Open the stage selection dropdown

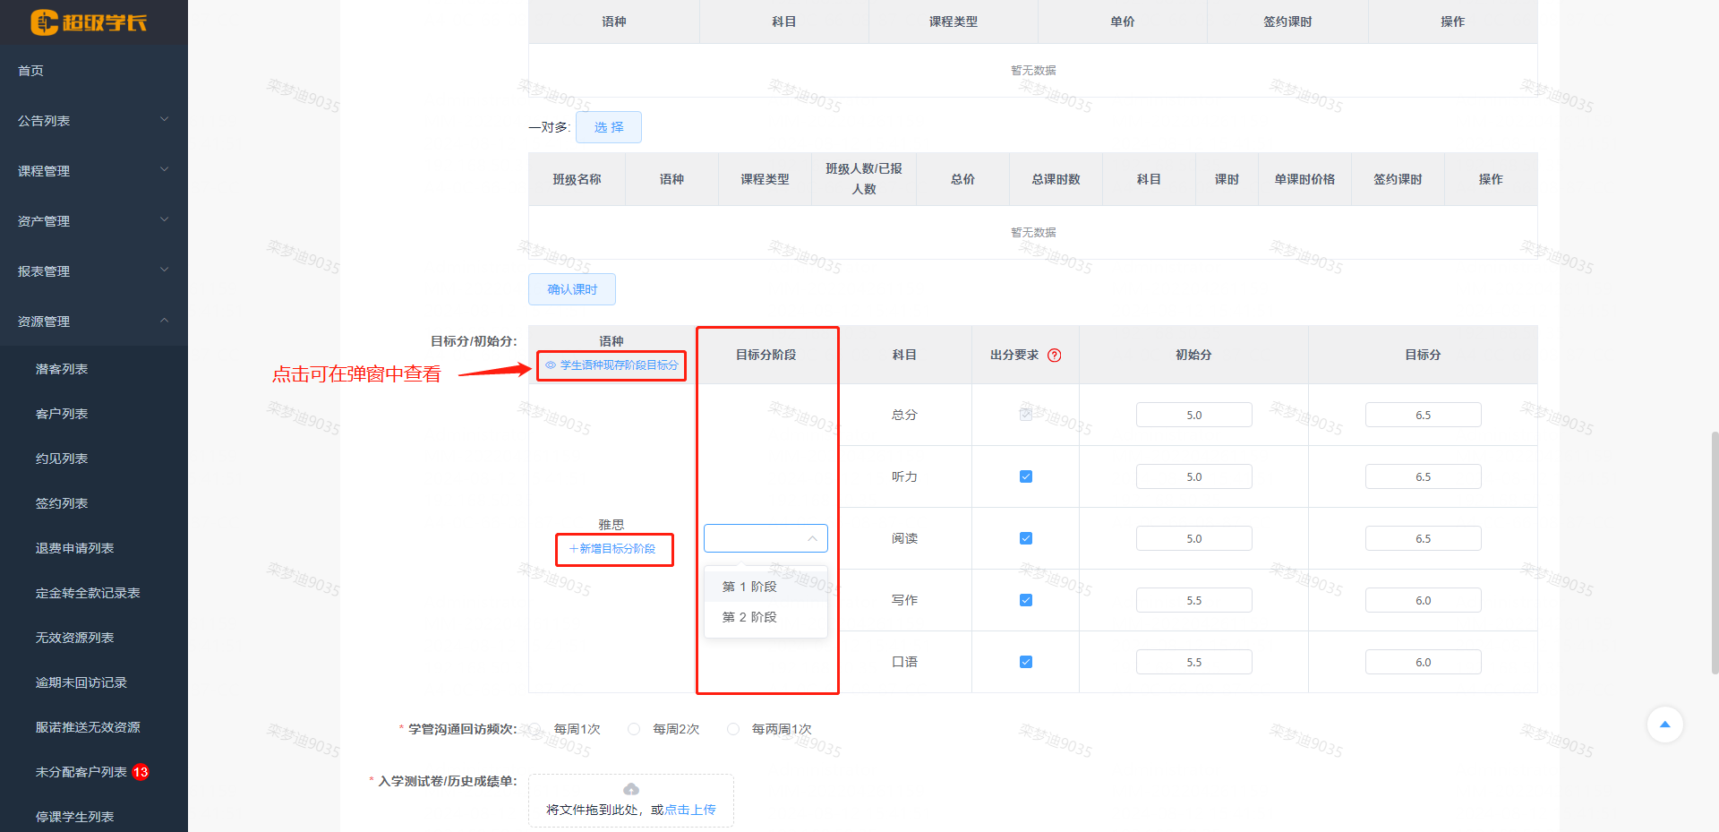[x=765, y=538]
